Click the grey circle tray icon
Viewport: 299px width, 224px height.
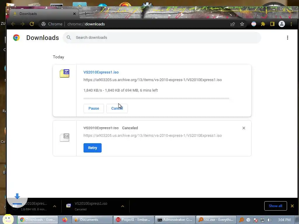coord(248,220)
